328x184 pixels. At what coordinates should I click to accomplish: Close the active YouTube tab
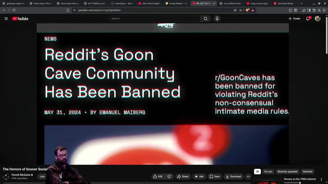[x=214, y=3]
